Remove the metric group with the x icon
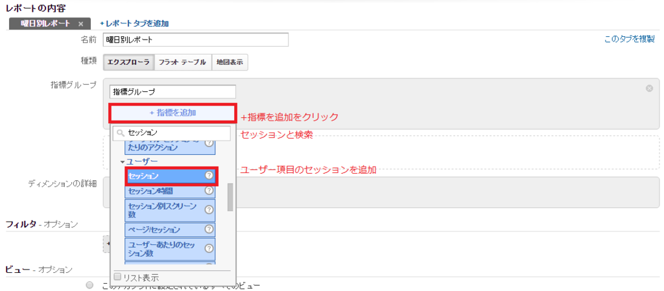Viewport: 664px width, 291px height. tap(649, 88)
